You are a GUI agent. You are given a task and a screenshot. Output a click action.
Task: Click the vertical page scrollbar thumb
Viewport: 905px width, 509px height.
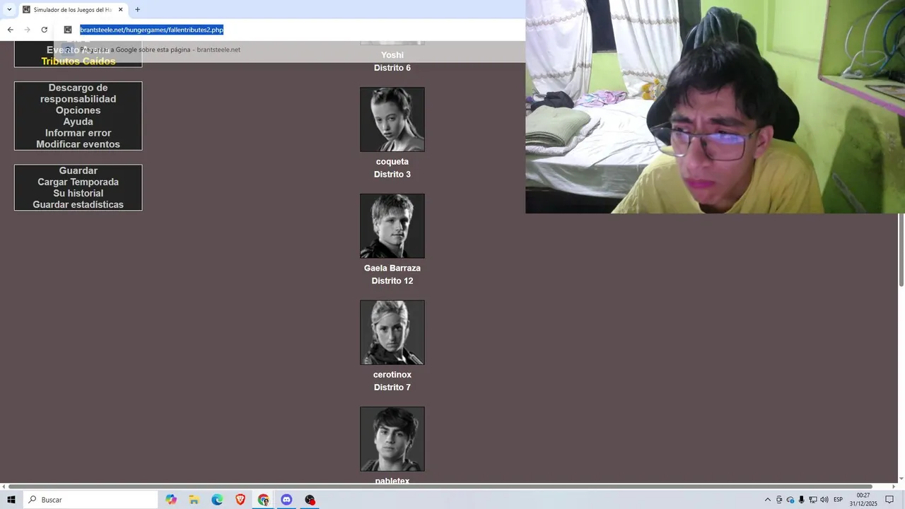click(x=901, y=250)
